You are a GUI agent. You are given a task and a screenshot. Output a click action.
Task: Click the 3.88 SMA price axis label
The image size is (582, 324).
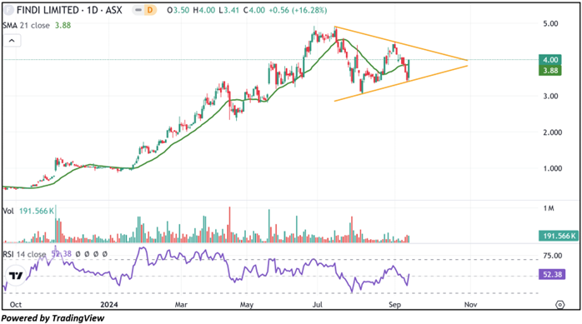pyautogui.click(x=550, y=71)
